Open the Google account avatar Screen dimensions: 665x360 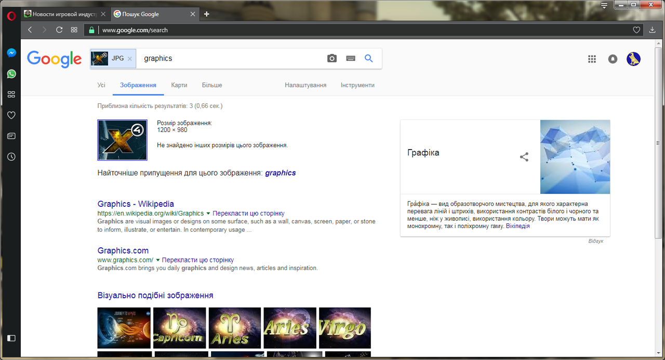[x=633, y=59]
